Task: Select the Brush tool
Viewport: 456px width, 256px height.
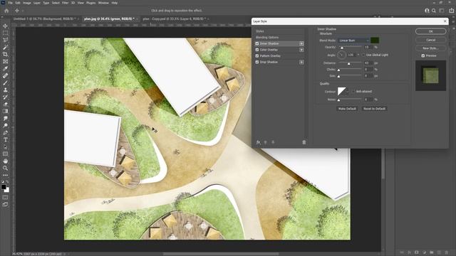Action: [x=5, y=82]
